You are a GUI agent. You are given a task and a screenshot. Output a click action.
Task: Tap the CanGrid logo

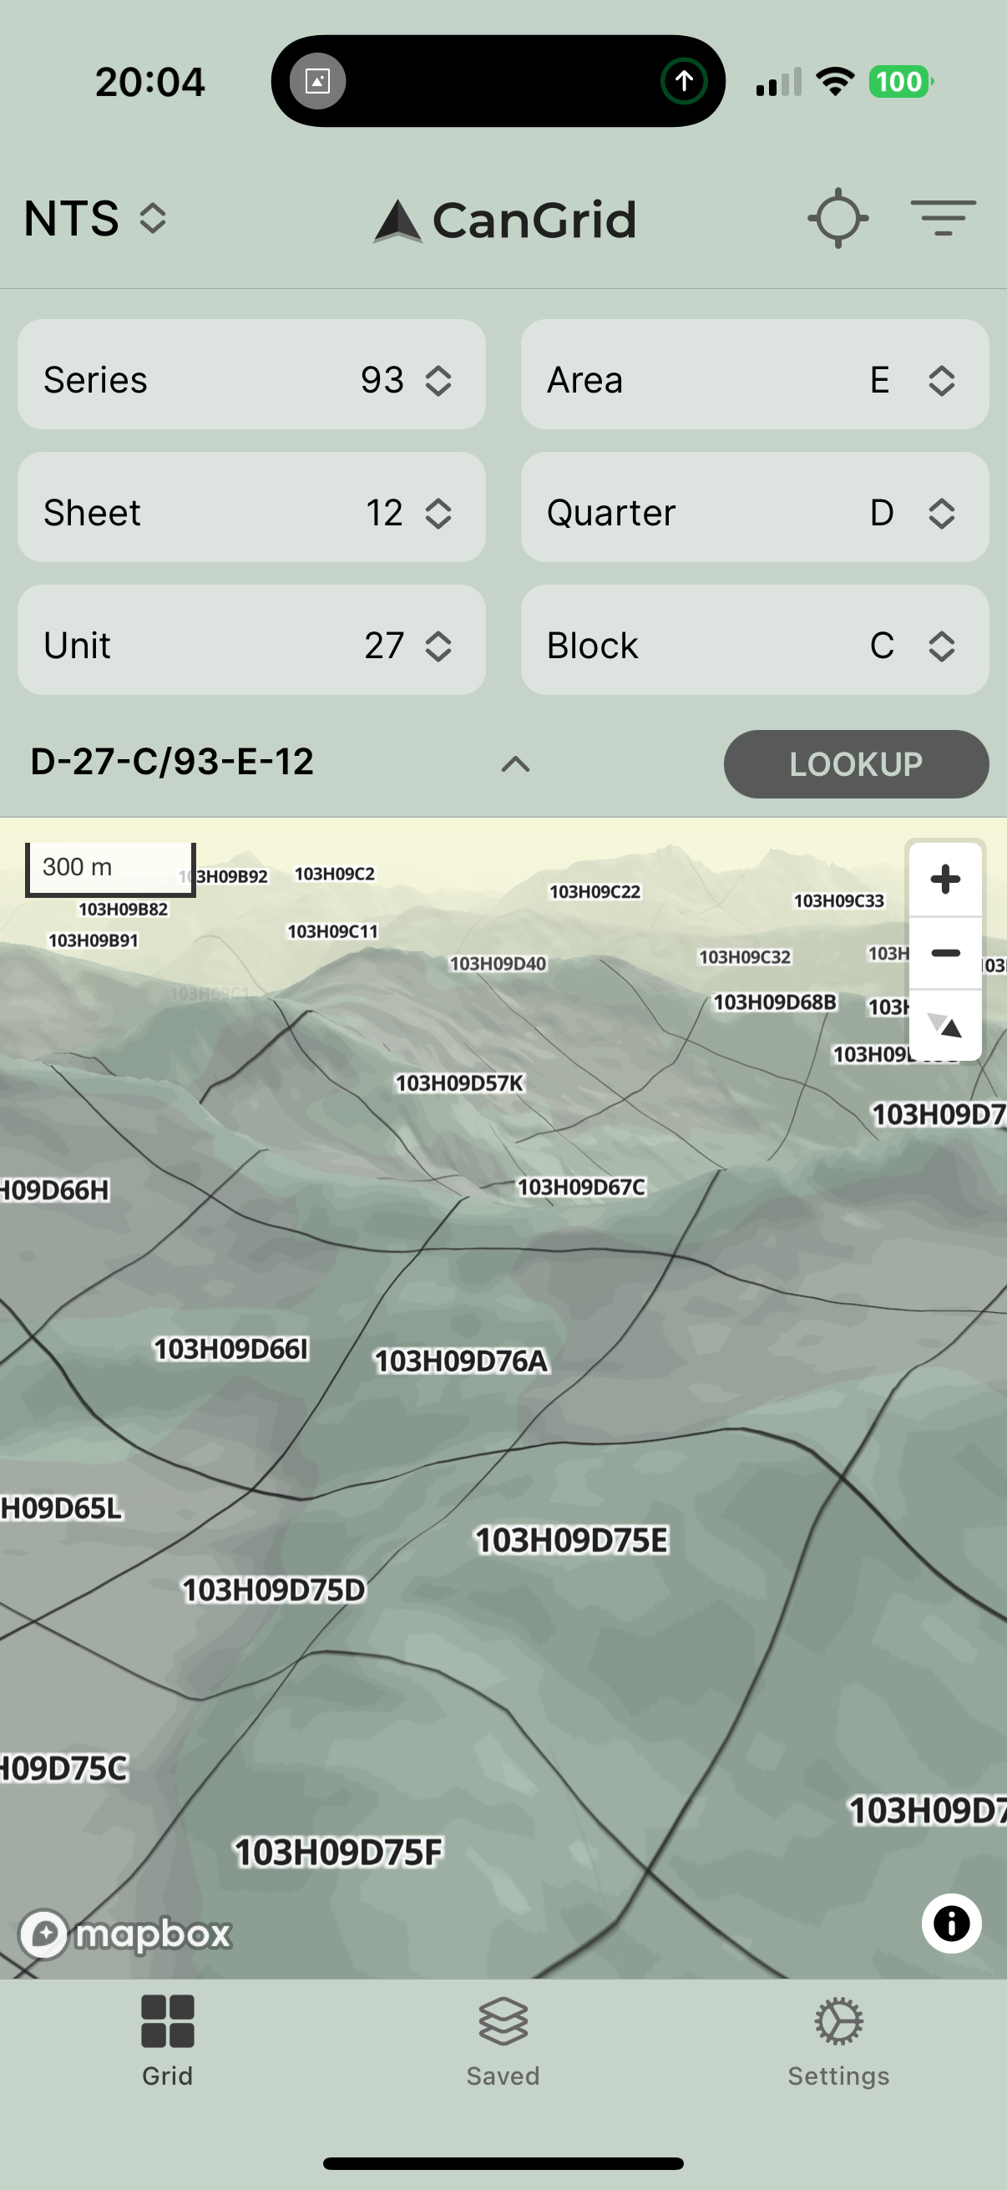(505, 220)
